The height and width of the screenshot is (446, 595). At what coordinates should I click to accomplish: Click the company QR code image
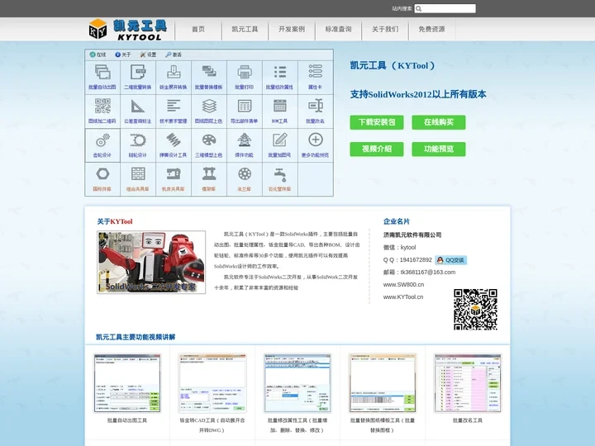475,310
